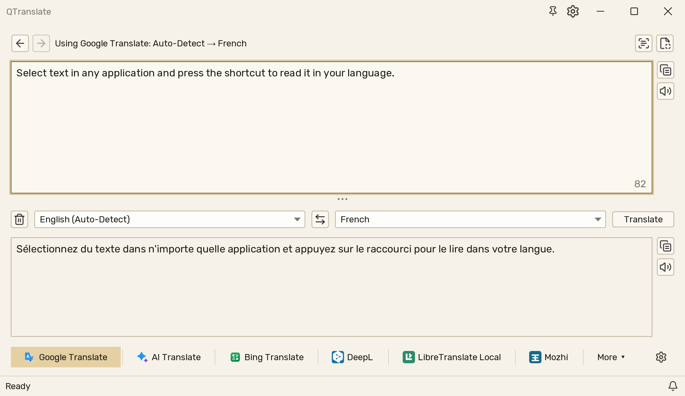The width and height of the screenshot is (685, 396).
Task: Open the translate document file icon
Action: (665, 43)
